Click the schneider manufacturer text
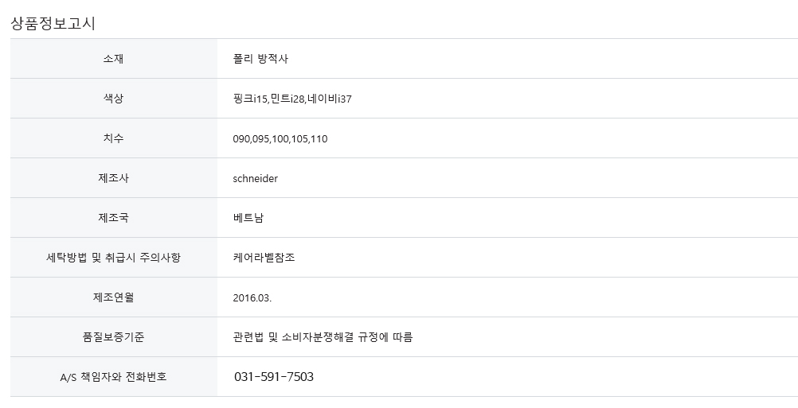The image size is (798, 408). click(256, 178)
